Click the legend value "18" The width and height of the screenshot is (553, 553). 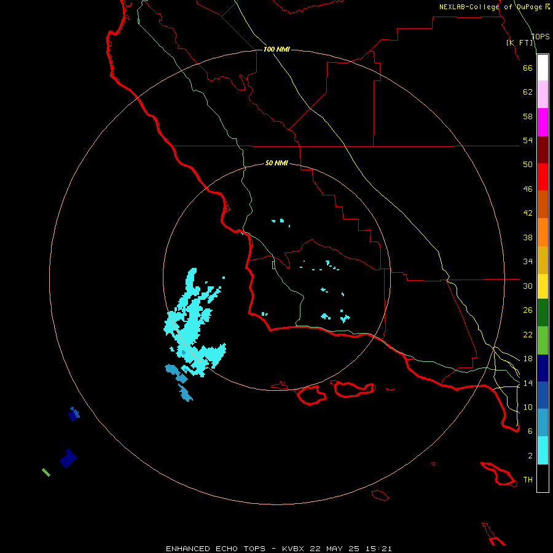point(528,359)
